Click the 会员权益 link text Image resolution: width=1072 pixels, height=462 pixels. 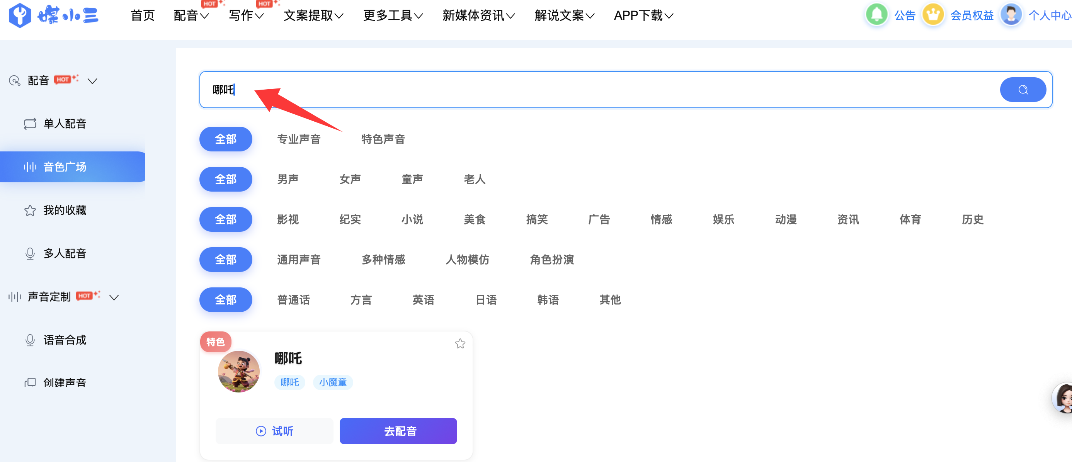[x=972, y=15]
